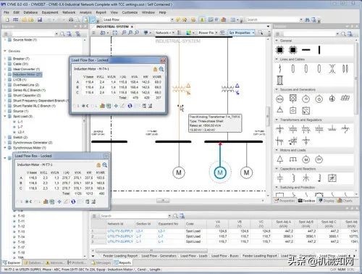Close the INDUSTRIAL-SYSTEM tab

132,27
